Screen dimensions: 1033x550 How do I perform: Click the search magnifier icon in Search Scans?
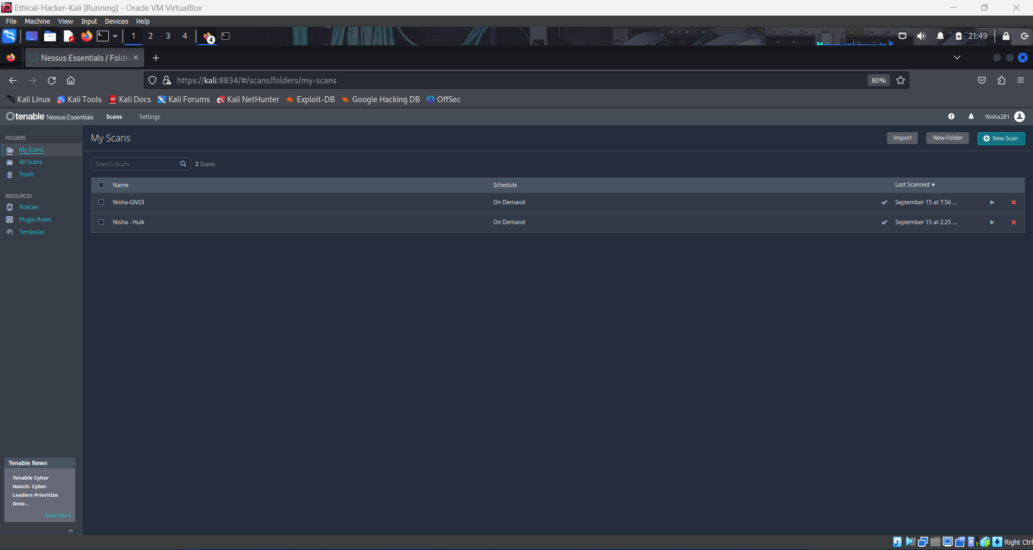pos(183,164)
